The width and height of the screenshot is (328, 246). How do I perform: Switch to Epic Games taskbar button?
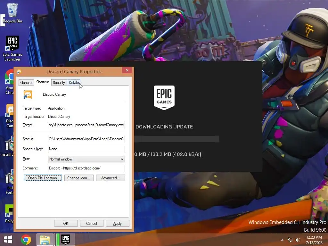(x=66, y=240)
